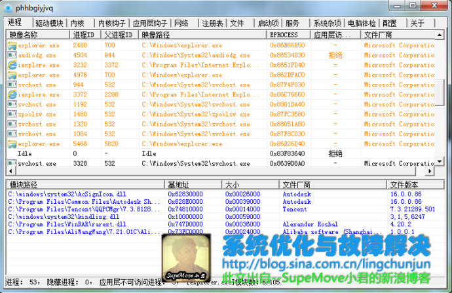Sort processes by the 映像名称 column header

[38, 35]
